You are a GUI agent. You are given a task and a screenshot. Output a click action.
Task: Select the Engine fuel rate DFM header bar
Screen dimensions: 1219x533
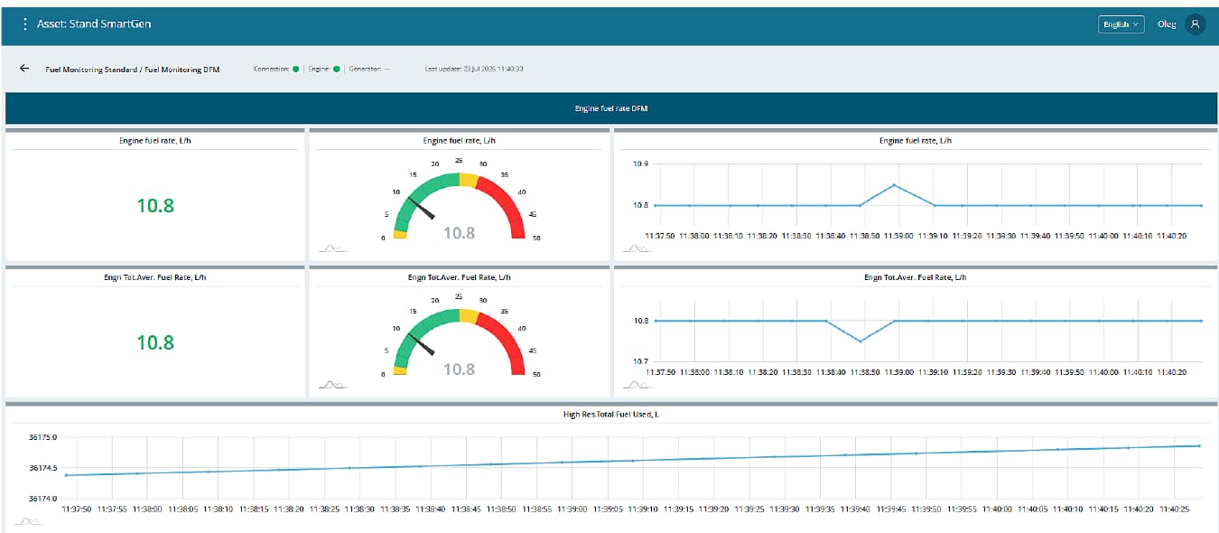click(x=611, y=108)
